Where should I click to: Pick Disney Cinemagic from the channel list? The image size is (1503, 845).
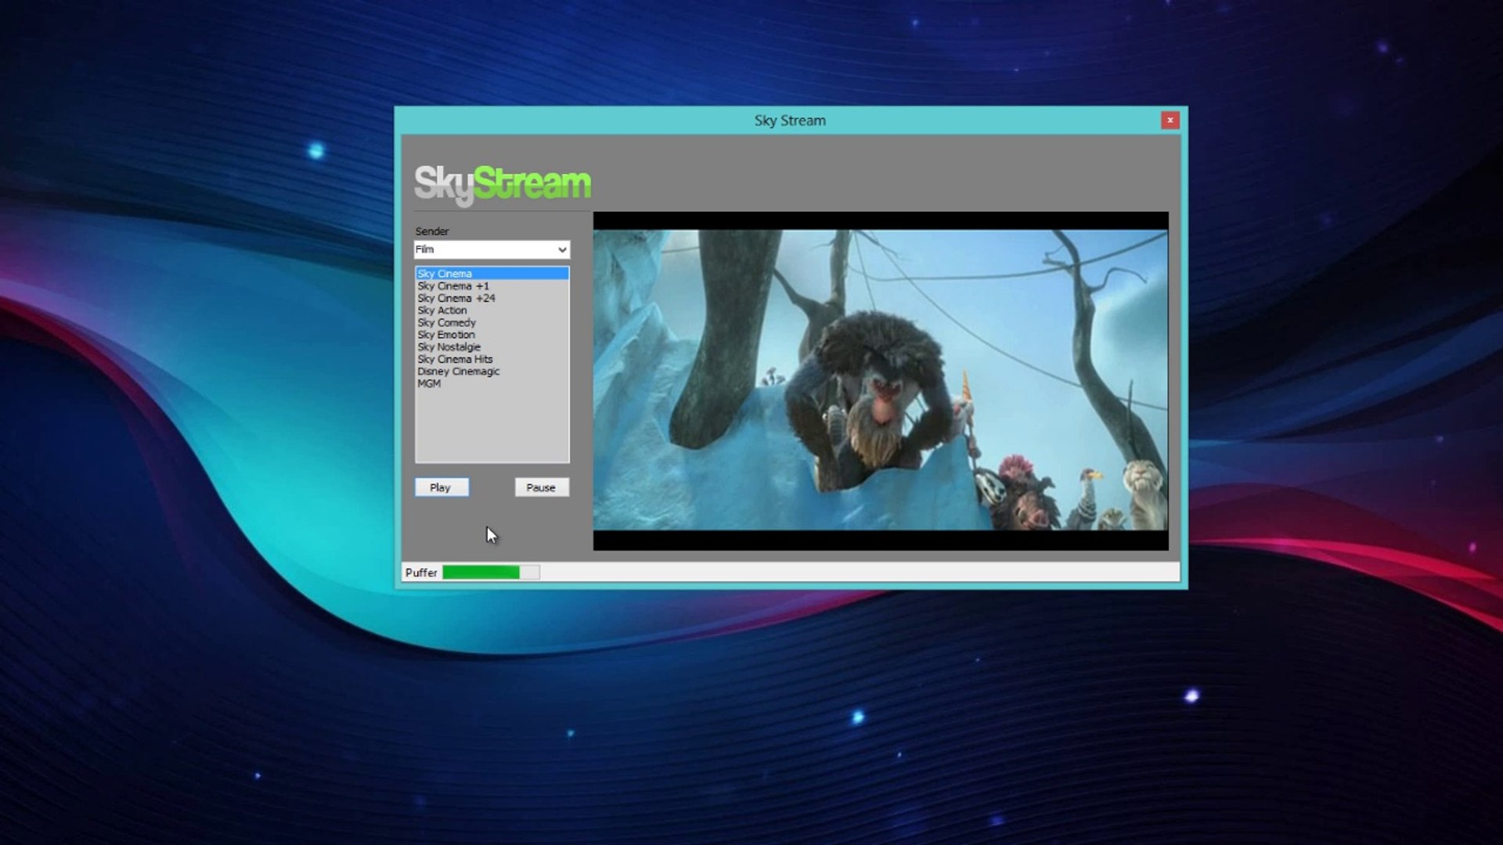pyautogui.click(x=458, y=372)
